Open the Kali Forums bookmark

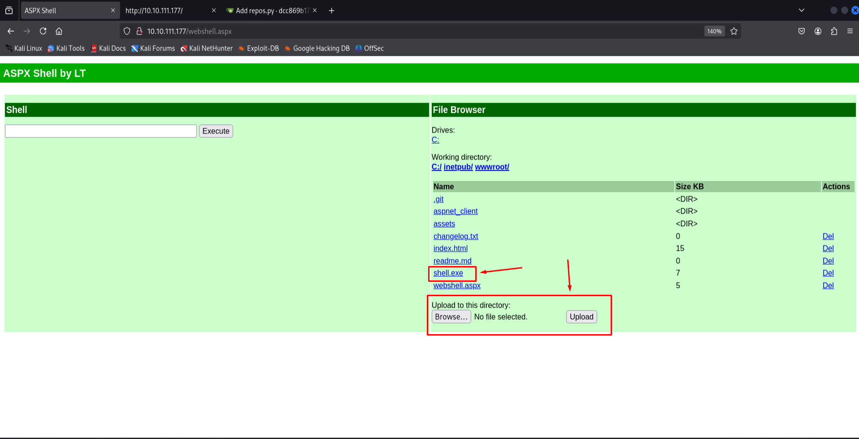tap(153, 48)
